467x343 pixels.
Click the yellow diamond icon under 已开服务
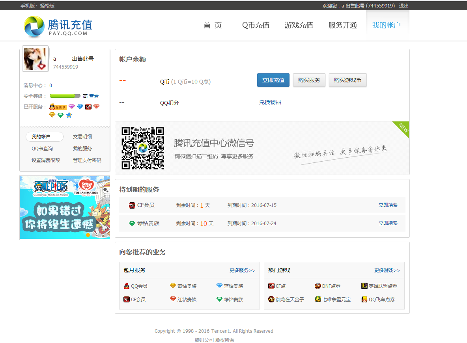point(52,115)
